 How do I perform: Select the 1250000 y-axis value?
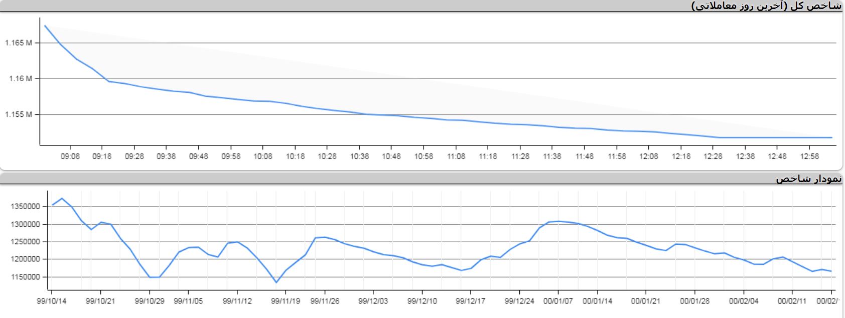25,242
